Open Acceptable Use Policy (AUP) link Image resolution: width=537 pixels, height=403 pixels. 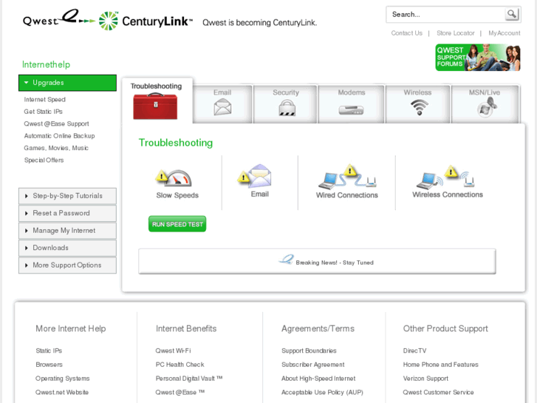tap(322, 392)
